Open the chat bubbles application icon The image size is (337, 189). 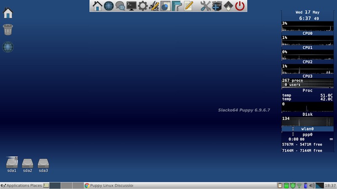(120, 6)
